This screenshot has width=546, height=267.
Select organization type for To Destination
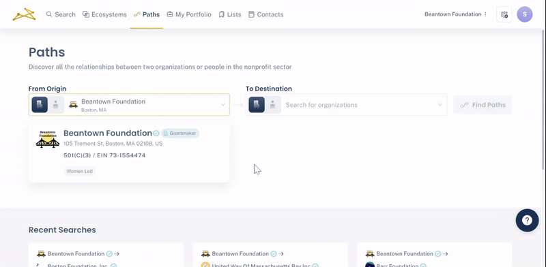point(257,105)
